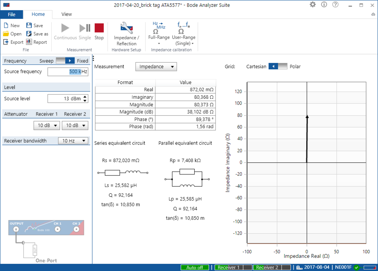Click the DUT block in One-Port diagram
The image size is (378, 271).
pos(35,250)
